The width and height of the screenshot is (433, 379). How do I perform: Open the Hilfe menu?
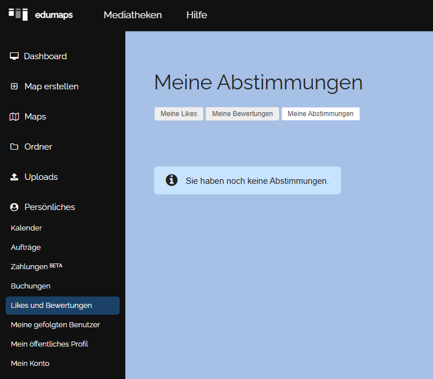197,15
